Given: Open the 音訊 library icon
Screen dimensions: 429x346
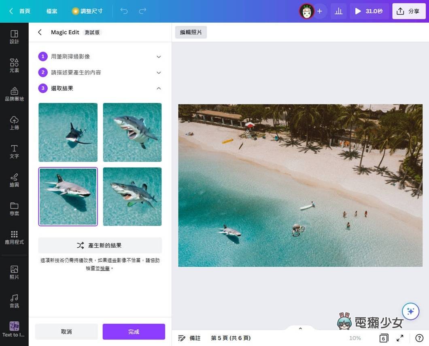Looking at the screenshot, I should coord(14,299).
